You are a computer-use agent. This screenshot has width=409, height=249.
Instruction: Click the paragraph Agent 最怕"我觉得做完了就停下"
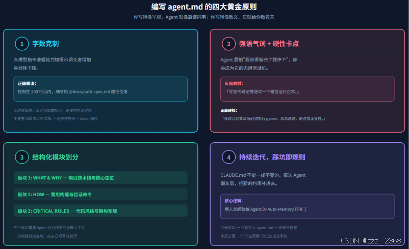pyautogui.click(x=259, y=64)
